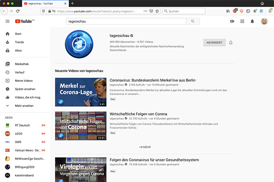
Task: Click the search magnifier button
Action: coord(193,21)
